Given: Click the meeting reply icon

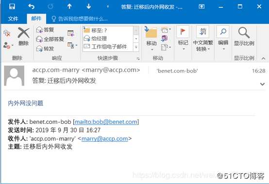Looking at the screenshot, I should coord(71,33).
